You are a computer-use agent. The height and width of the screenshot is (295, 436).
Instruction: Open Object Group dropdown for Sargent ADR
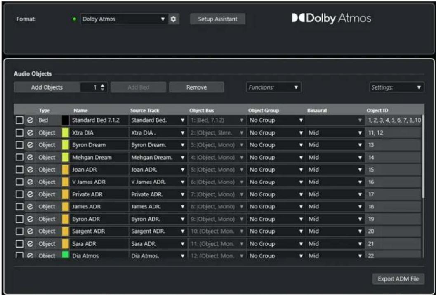click(x=276, y=231)
